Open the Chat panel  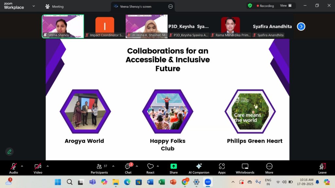click(128, 168)
